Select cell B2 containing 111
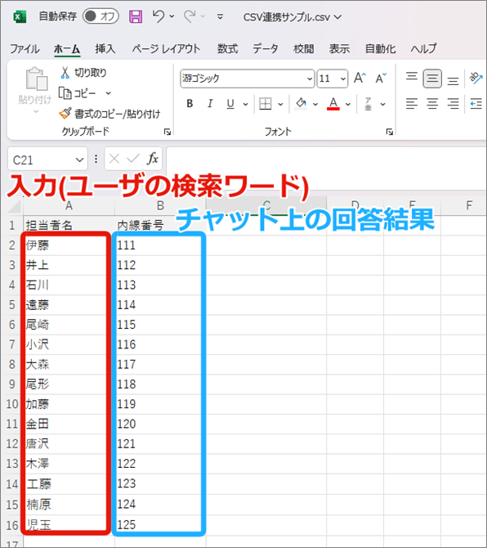 (160, 245)
